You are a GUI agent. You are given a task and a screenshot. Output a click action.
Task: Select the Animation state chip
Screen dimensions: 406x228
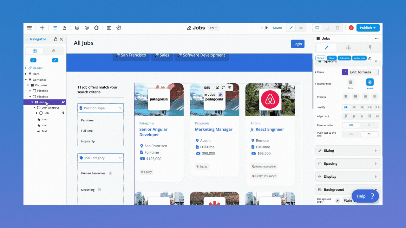pos(344,58)
